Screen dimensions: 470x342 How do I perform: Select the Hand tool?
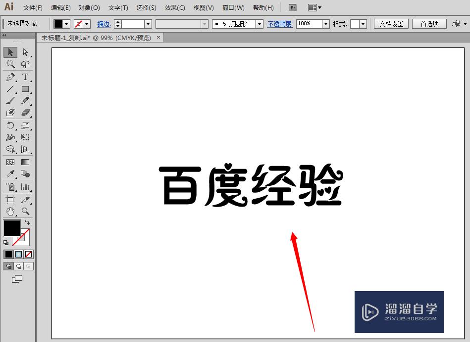click(x=10, y=211)
